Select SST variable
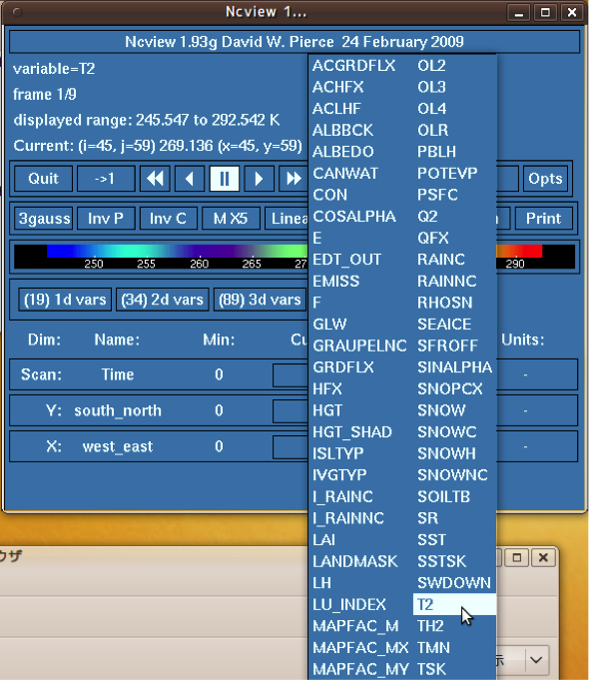 click(431, 540)
